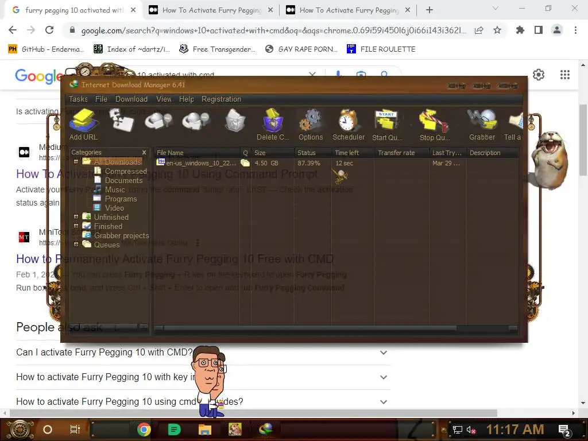Sort downloads by the Status column header

tap(313, 153)
